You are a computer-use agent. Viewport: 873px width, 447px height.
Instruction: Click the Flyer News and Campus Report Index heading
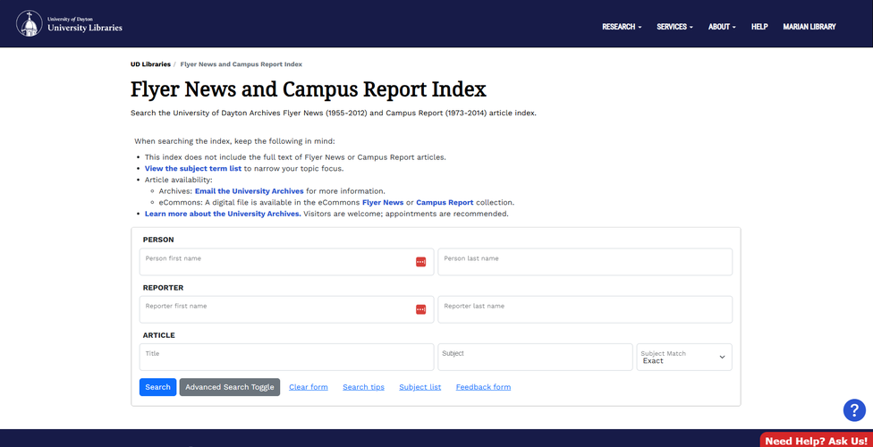(x=309, y=89)
